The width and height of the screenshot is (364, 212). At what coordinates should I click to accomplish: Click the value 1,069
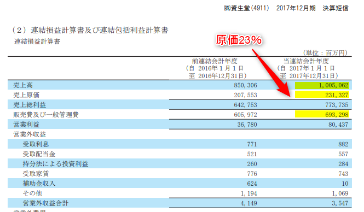pos(340,193)
